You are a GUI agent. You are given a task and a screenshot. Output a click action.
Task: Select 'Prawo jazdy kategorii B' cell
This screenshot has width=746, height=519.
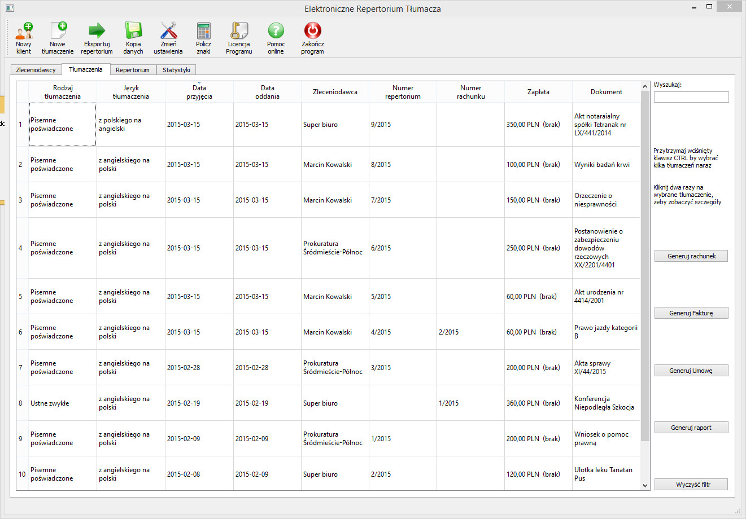pyautogui.click(x=607, y=332)
